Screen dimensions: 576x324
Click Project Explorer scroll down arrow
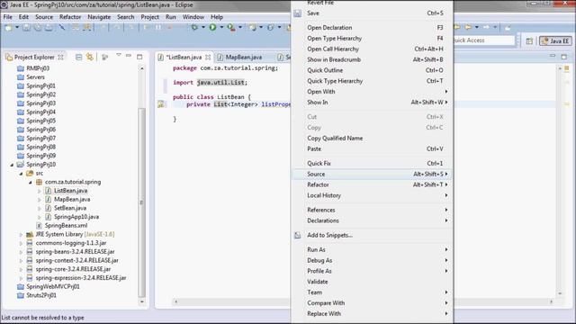[x=142, y=302]
